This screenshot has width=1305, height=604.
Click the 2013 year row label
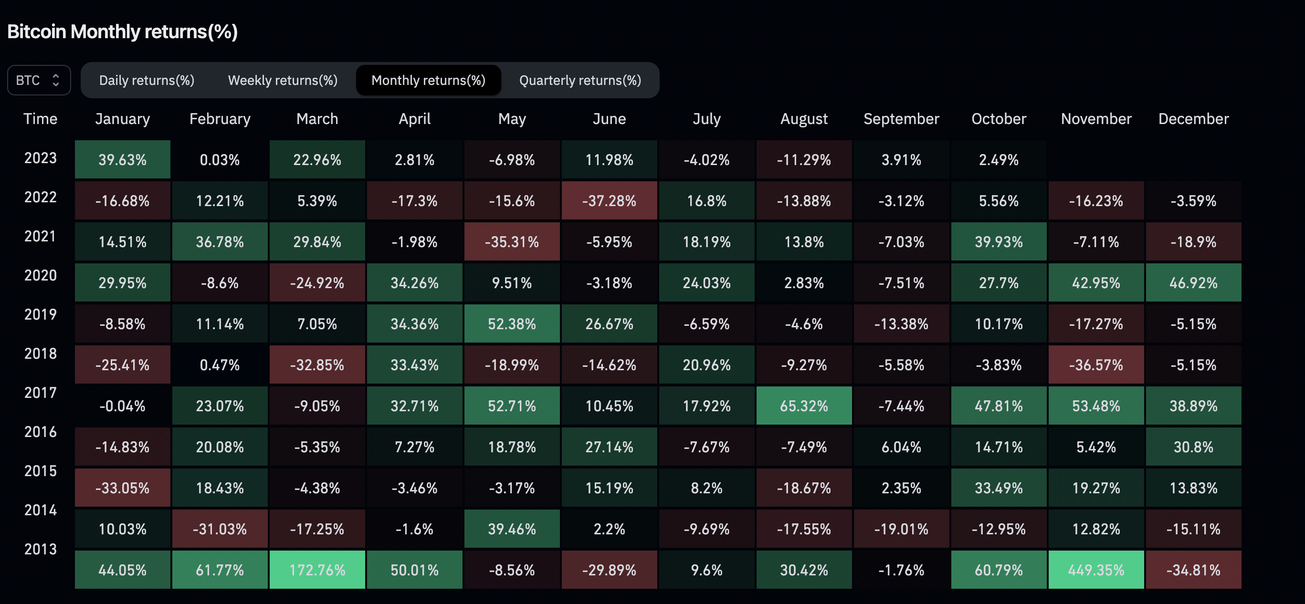click(x=40, y=549)
